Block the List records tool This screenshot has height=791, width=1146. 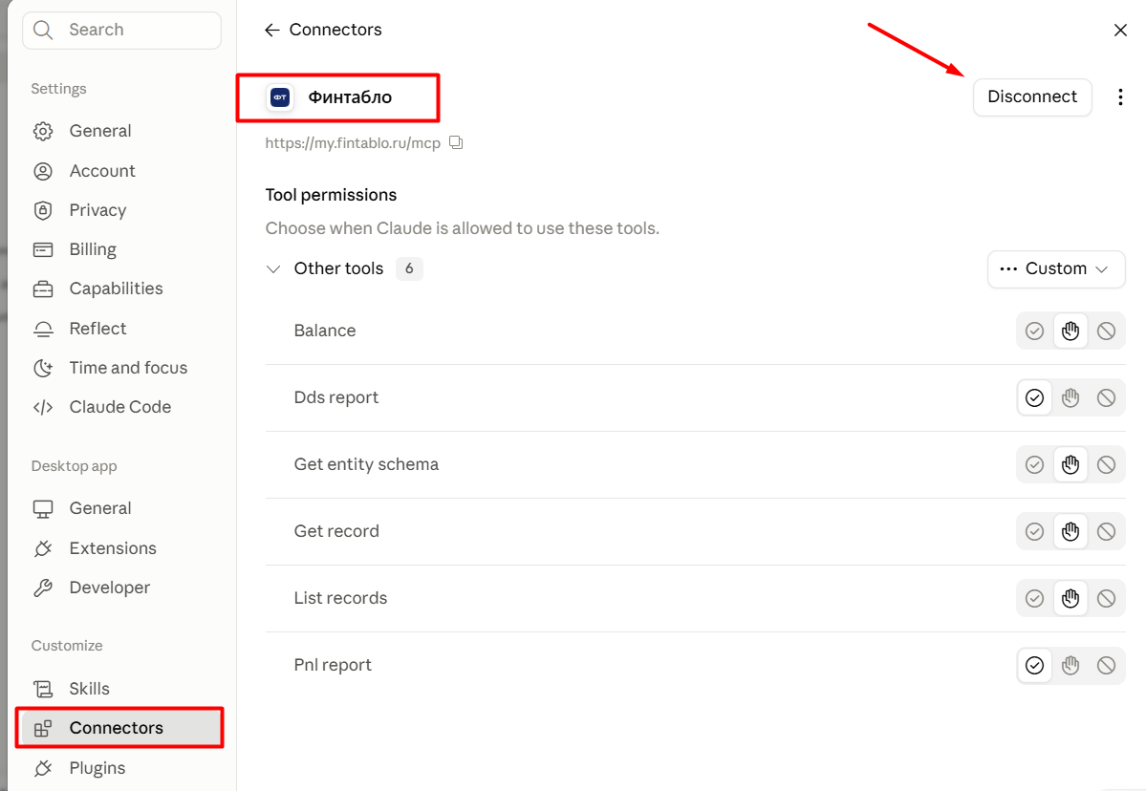pyautogui.click(x=1106, y=599)
